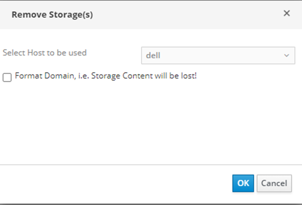The width and height of the screenshot is (302, 205).
Task: Click Cancel to abort storage removal
Action: 274,183
